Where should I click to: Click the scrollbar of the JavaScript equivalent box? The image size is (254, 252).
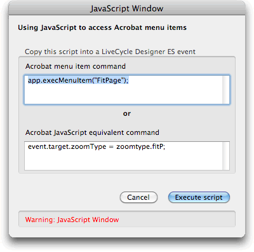(226, 156)
